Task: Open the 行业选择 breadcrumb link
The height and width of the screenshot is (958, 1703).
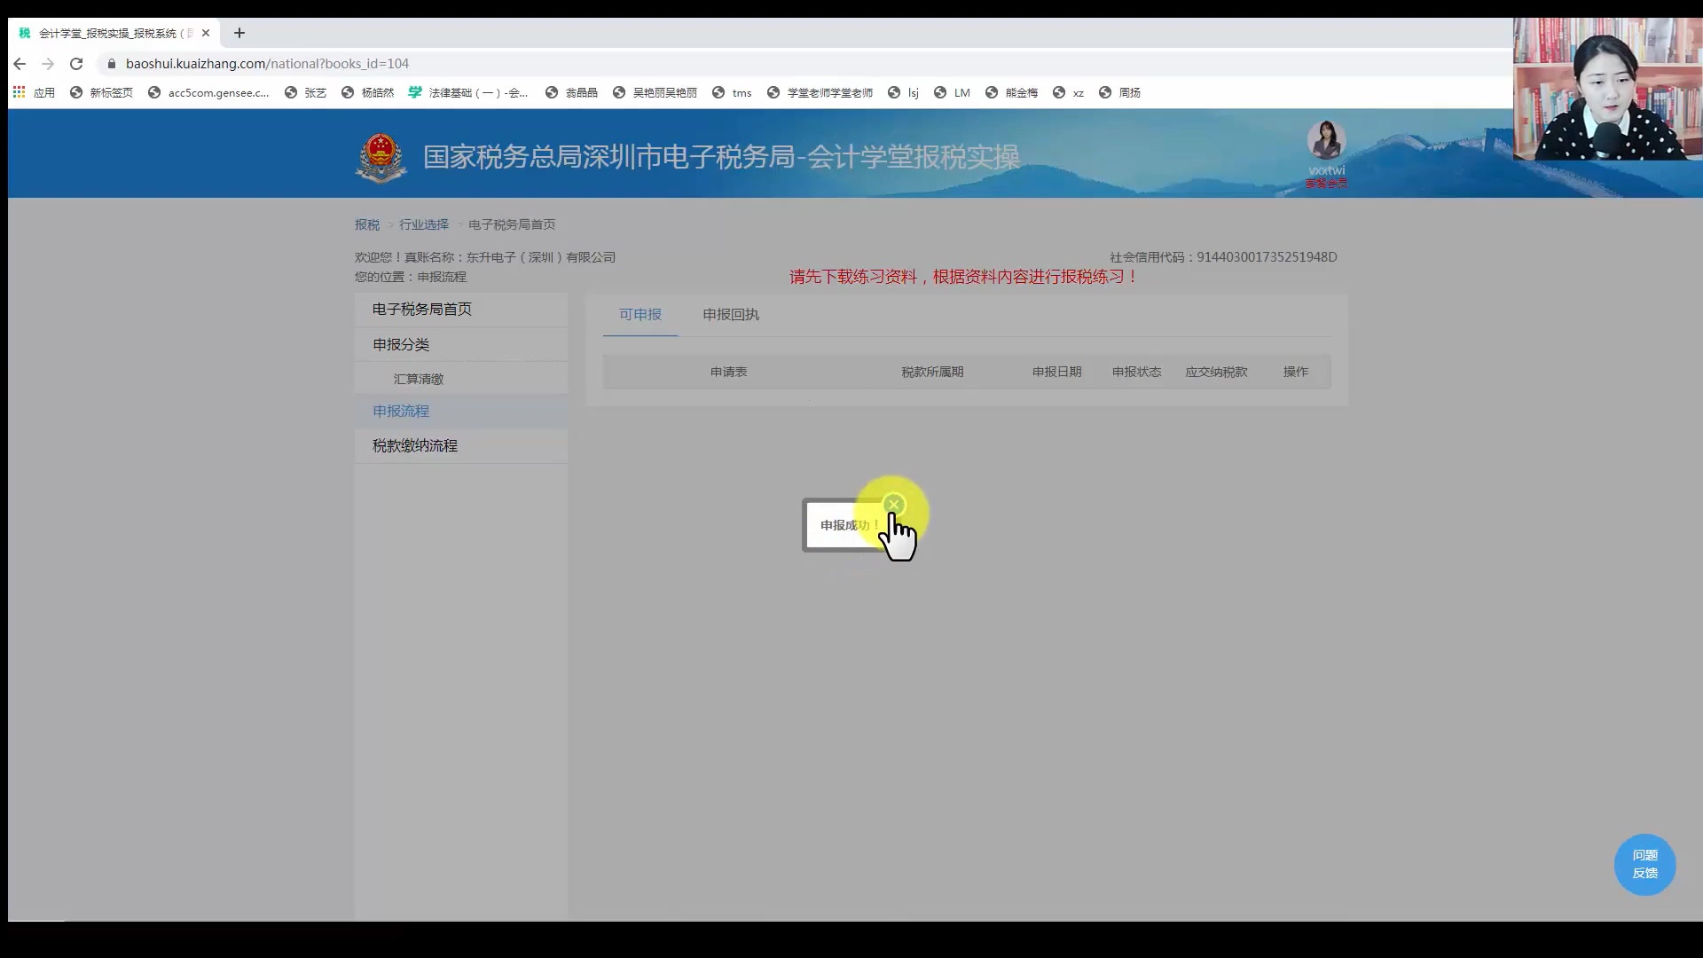Action: pyautogui.click(x=423, y=224)
